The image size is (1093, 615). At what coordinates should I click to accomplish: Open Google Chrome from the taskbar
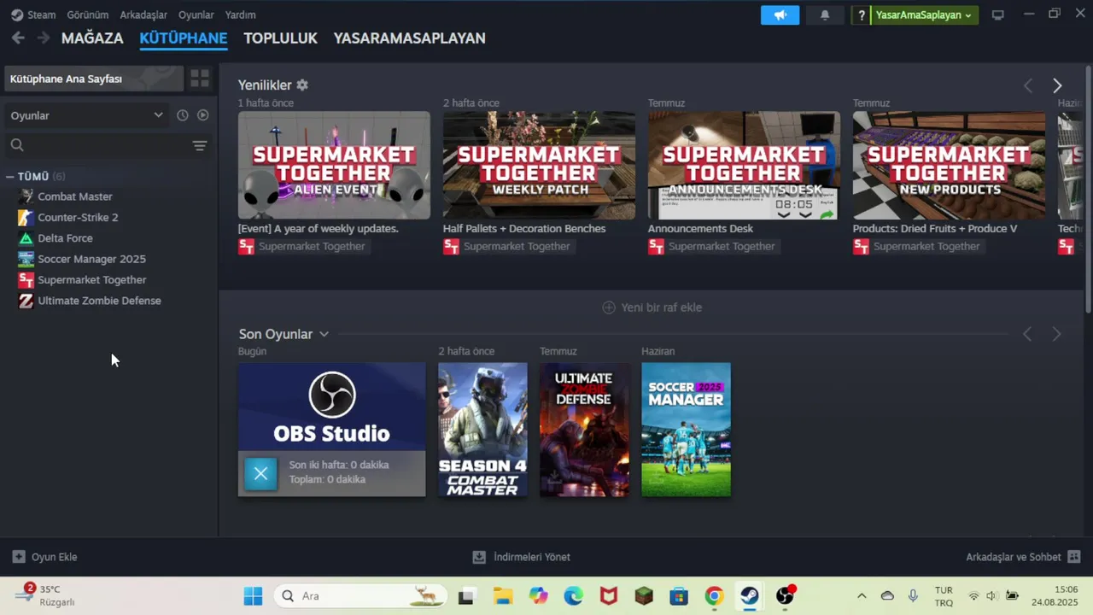coord(715,595)
